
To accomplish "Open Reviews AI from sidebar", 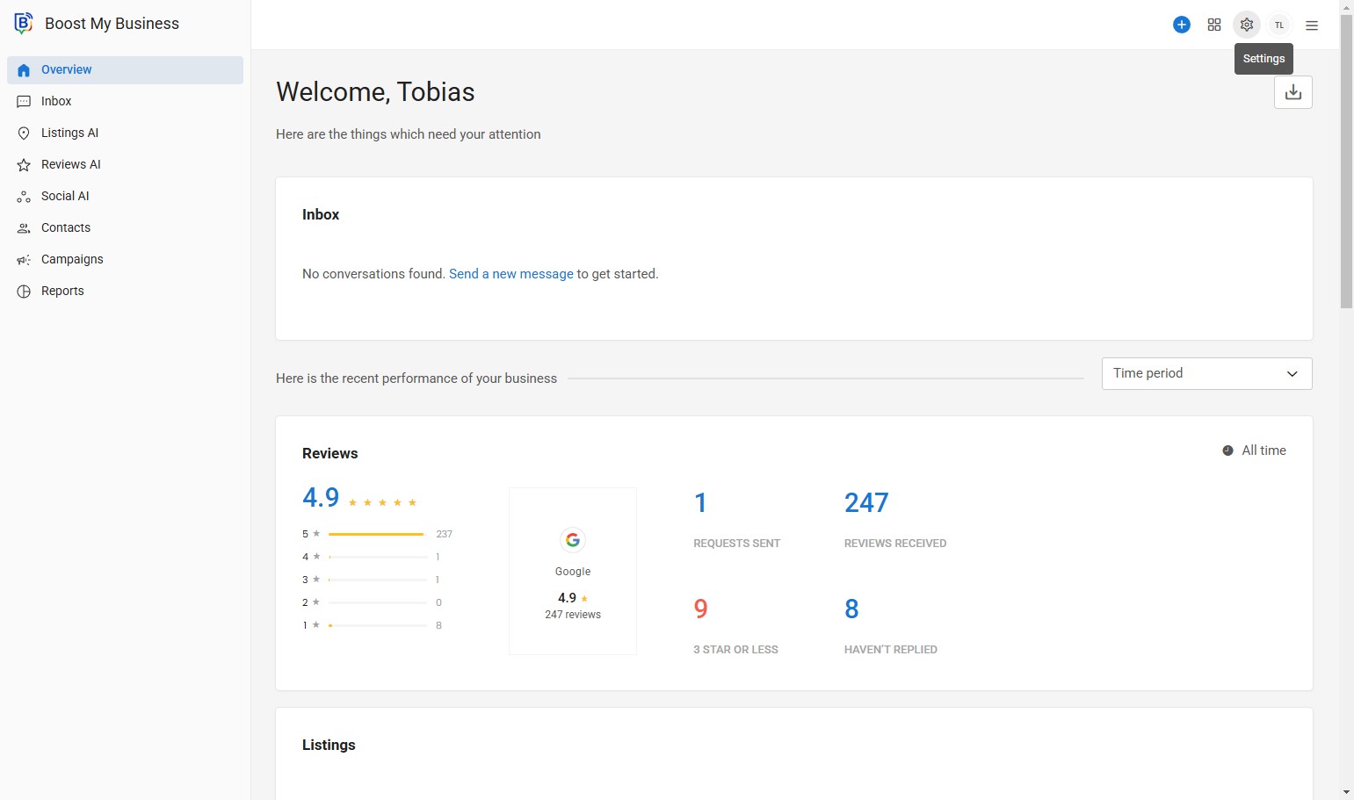I will pyautogui.click(x=70, y=164).
